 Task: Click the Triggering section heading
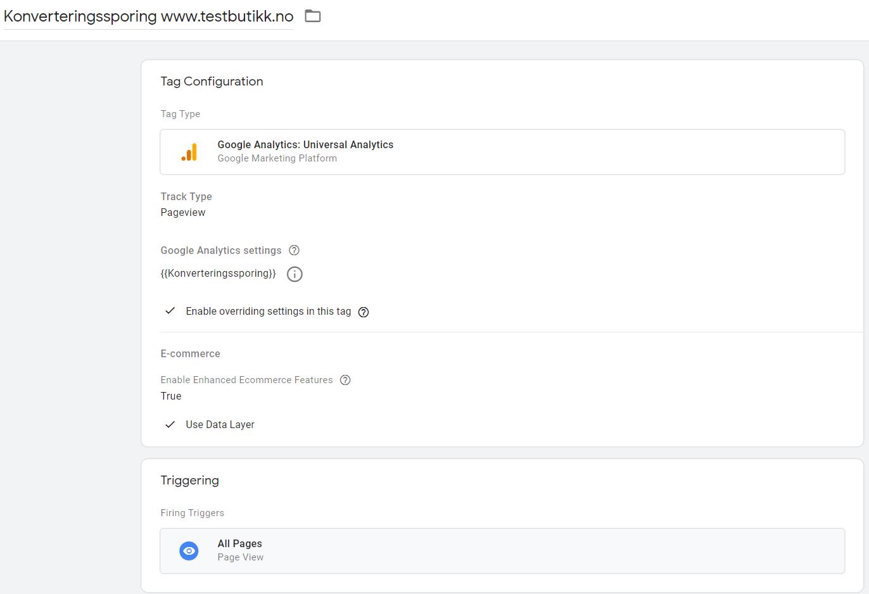click(x=189, y=480)
